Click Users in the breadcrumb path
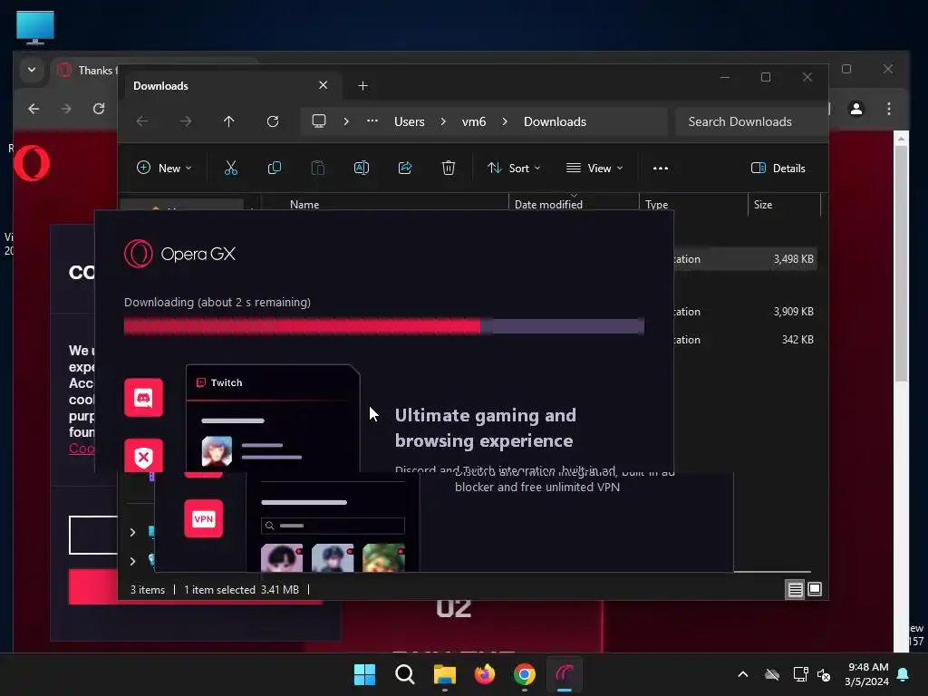This screenshot has width=928, height=696. [x=410, y=121]
